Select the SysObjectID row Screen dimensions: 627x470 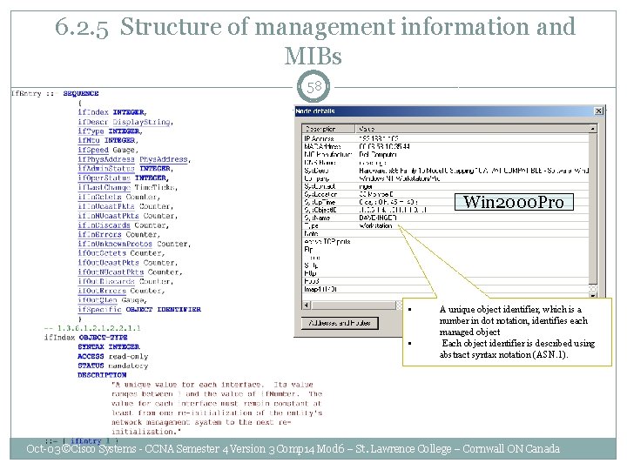click(446, 210)
